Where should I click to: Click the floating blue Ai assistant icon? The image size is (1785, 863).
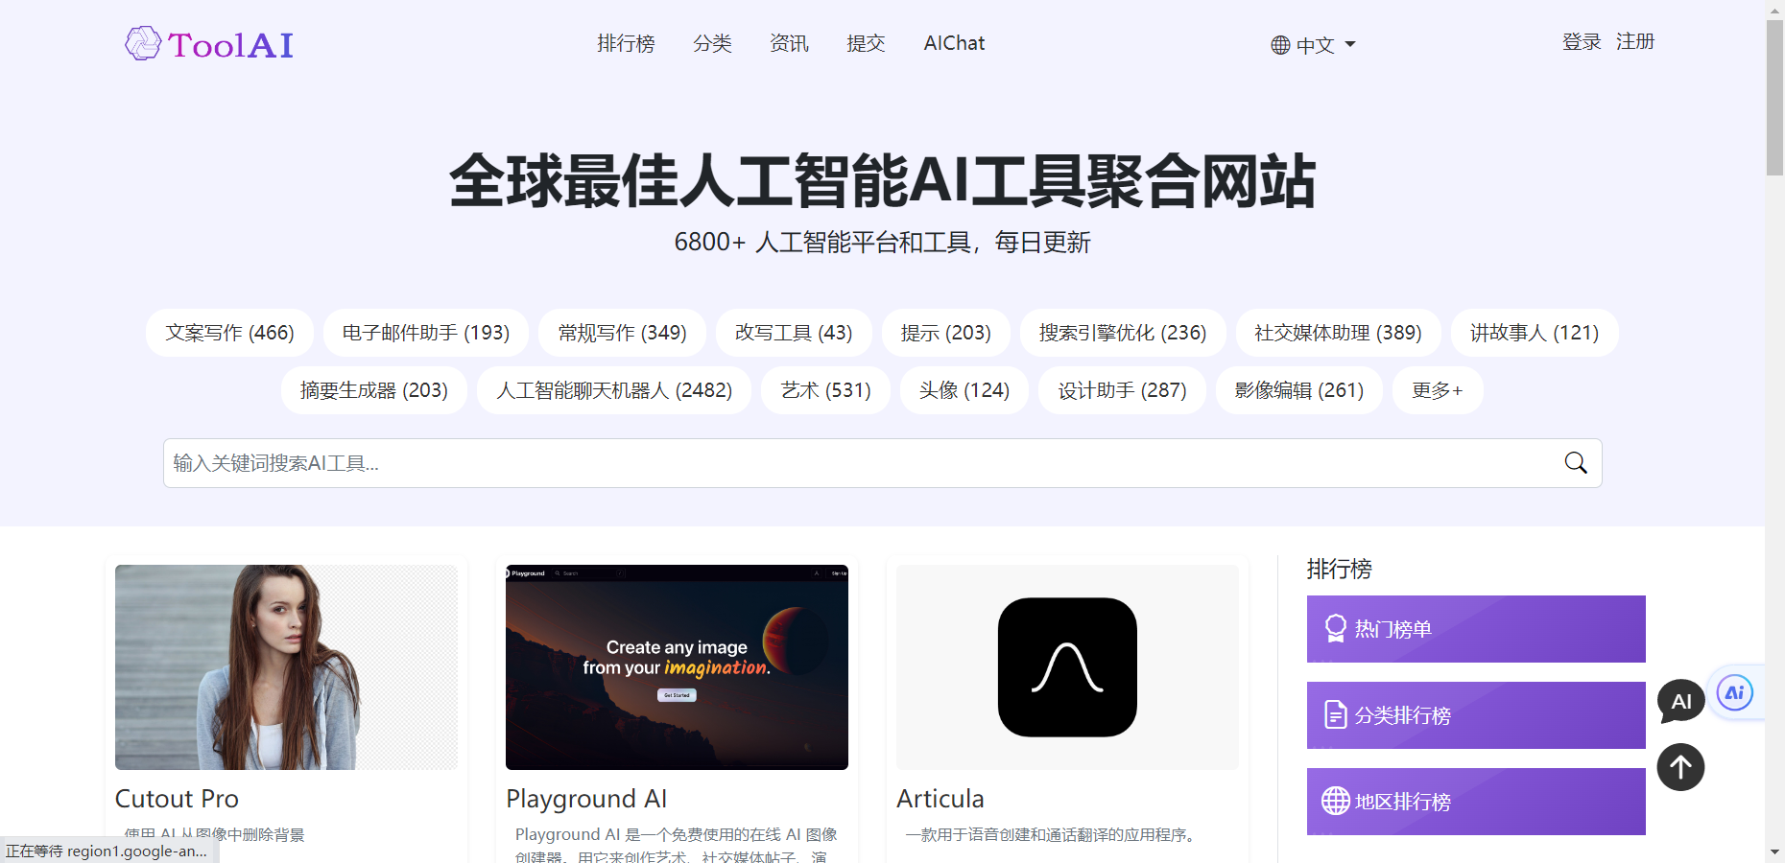[1735, 692]
